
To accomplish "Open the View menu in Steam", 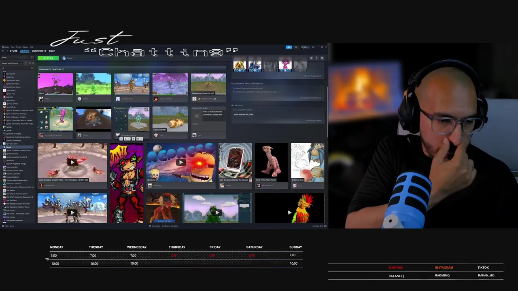I will coord(12,47).
